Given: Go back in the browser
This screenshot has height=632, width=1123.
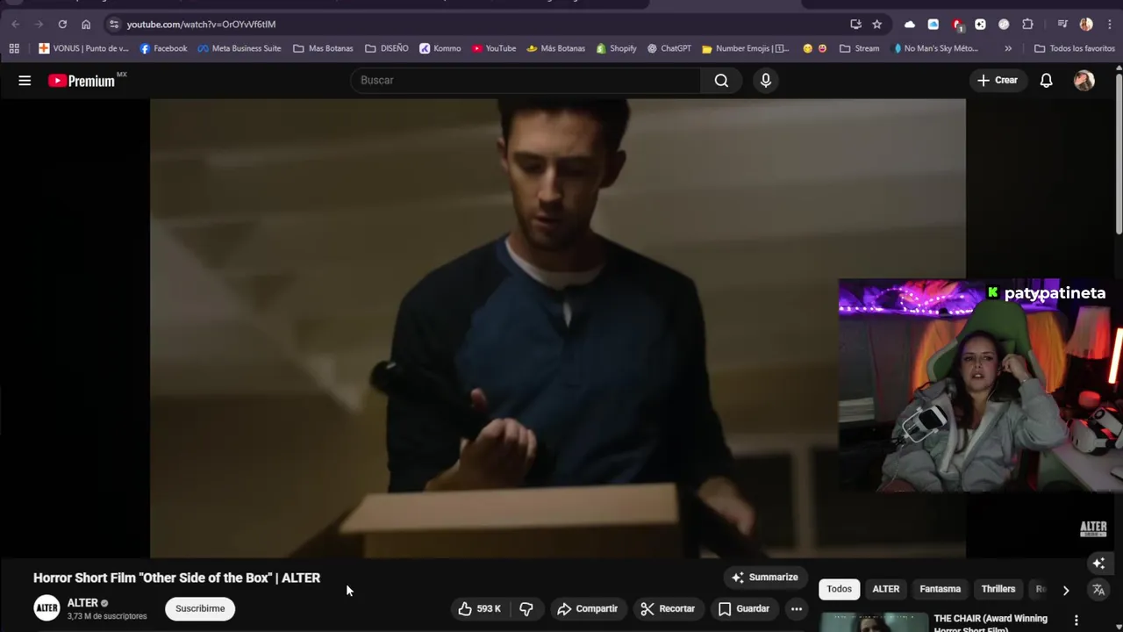Looking at the screenshot, I should [16, 24].
